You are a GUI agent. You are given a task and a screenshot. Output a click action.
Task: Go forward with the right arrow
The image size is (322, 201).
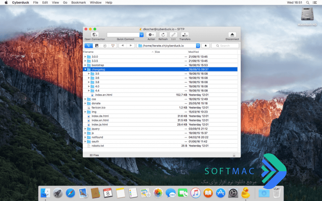[x=130, y=45]
